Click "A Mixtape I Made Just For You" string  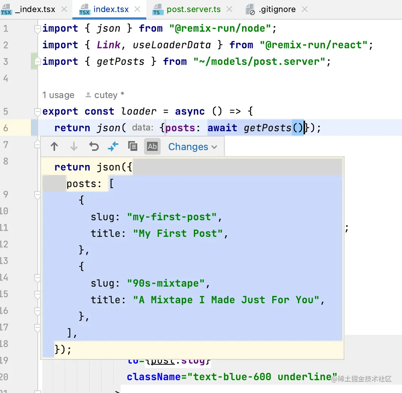226,300
